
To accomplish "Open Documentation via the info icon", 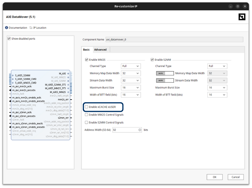I will pos(6,28).
